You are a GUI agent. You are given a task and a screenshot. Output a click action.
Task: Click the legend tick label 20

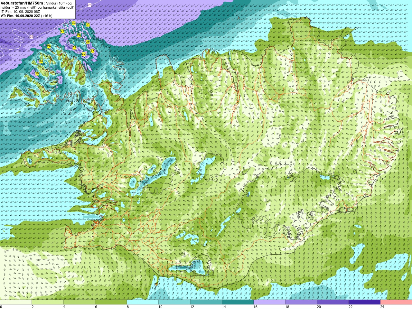(319, 307)
